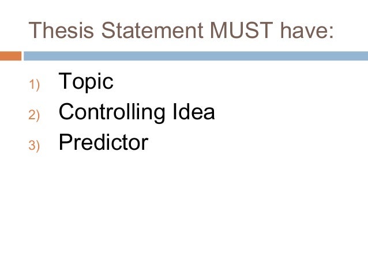
Task: Click the capital "P" in "Predictor"
Action: 66,142
